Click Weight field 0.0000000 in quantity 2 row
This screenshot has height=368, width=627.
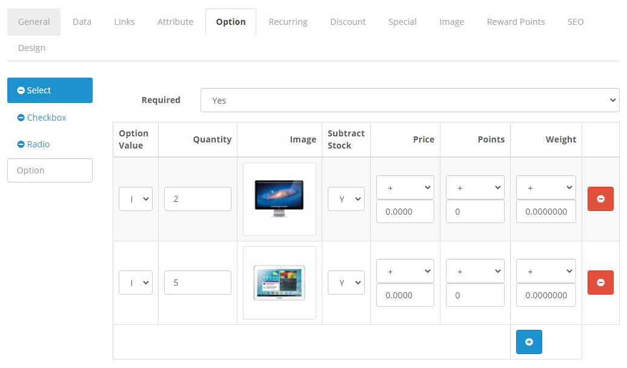[546, 211]
